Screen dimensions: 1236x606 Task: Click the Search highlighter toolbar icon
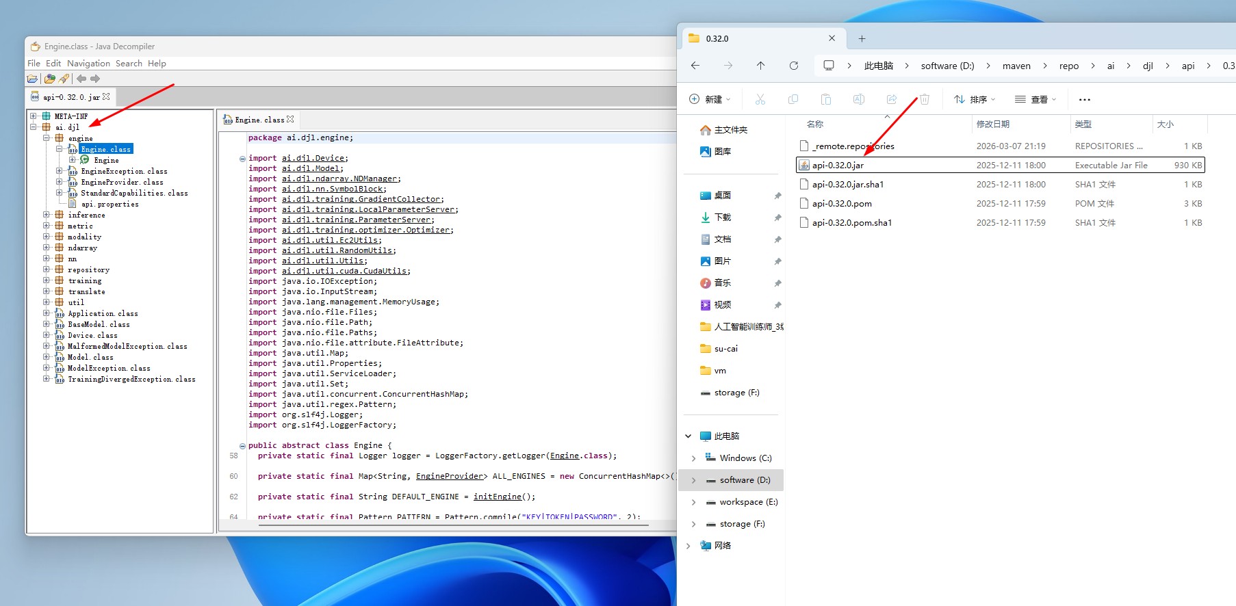[x=64, y=79]
